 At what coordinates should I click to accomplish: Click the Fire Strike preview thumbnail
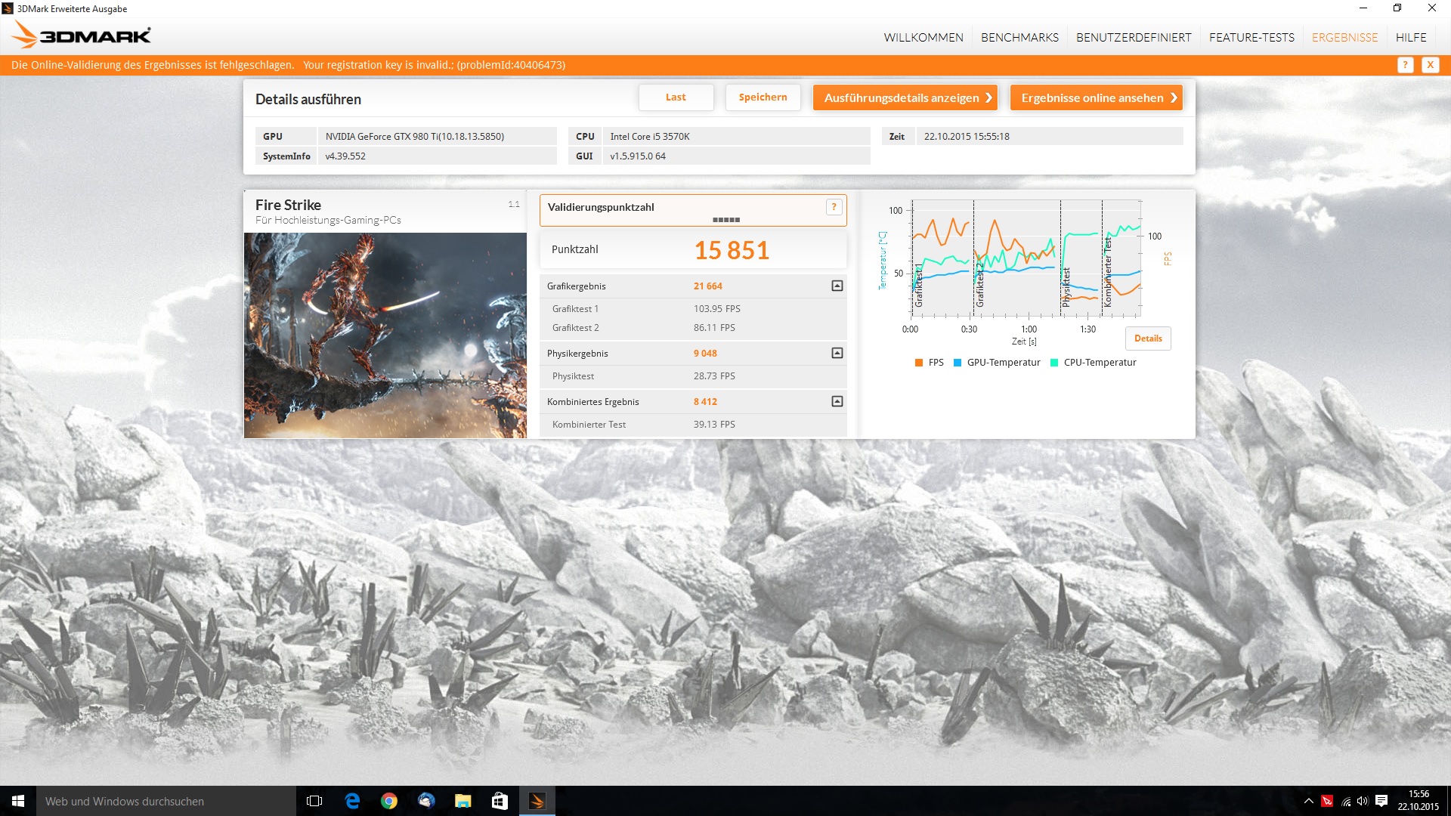click(x=385, y=335)
